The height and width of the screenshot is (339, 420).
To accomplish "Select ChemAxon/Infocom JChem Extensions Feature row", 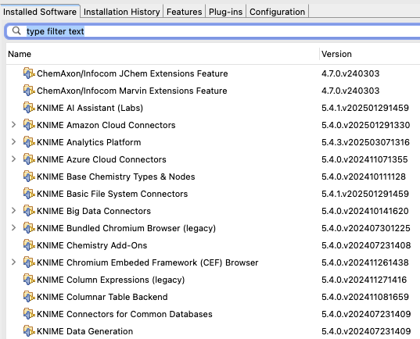I will [x=132, y=73].
